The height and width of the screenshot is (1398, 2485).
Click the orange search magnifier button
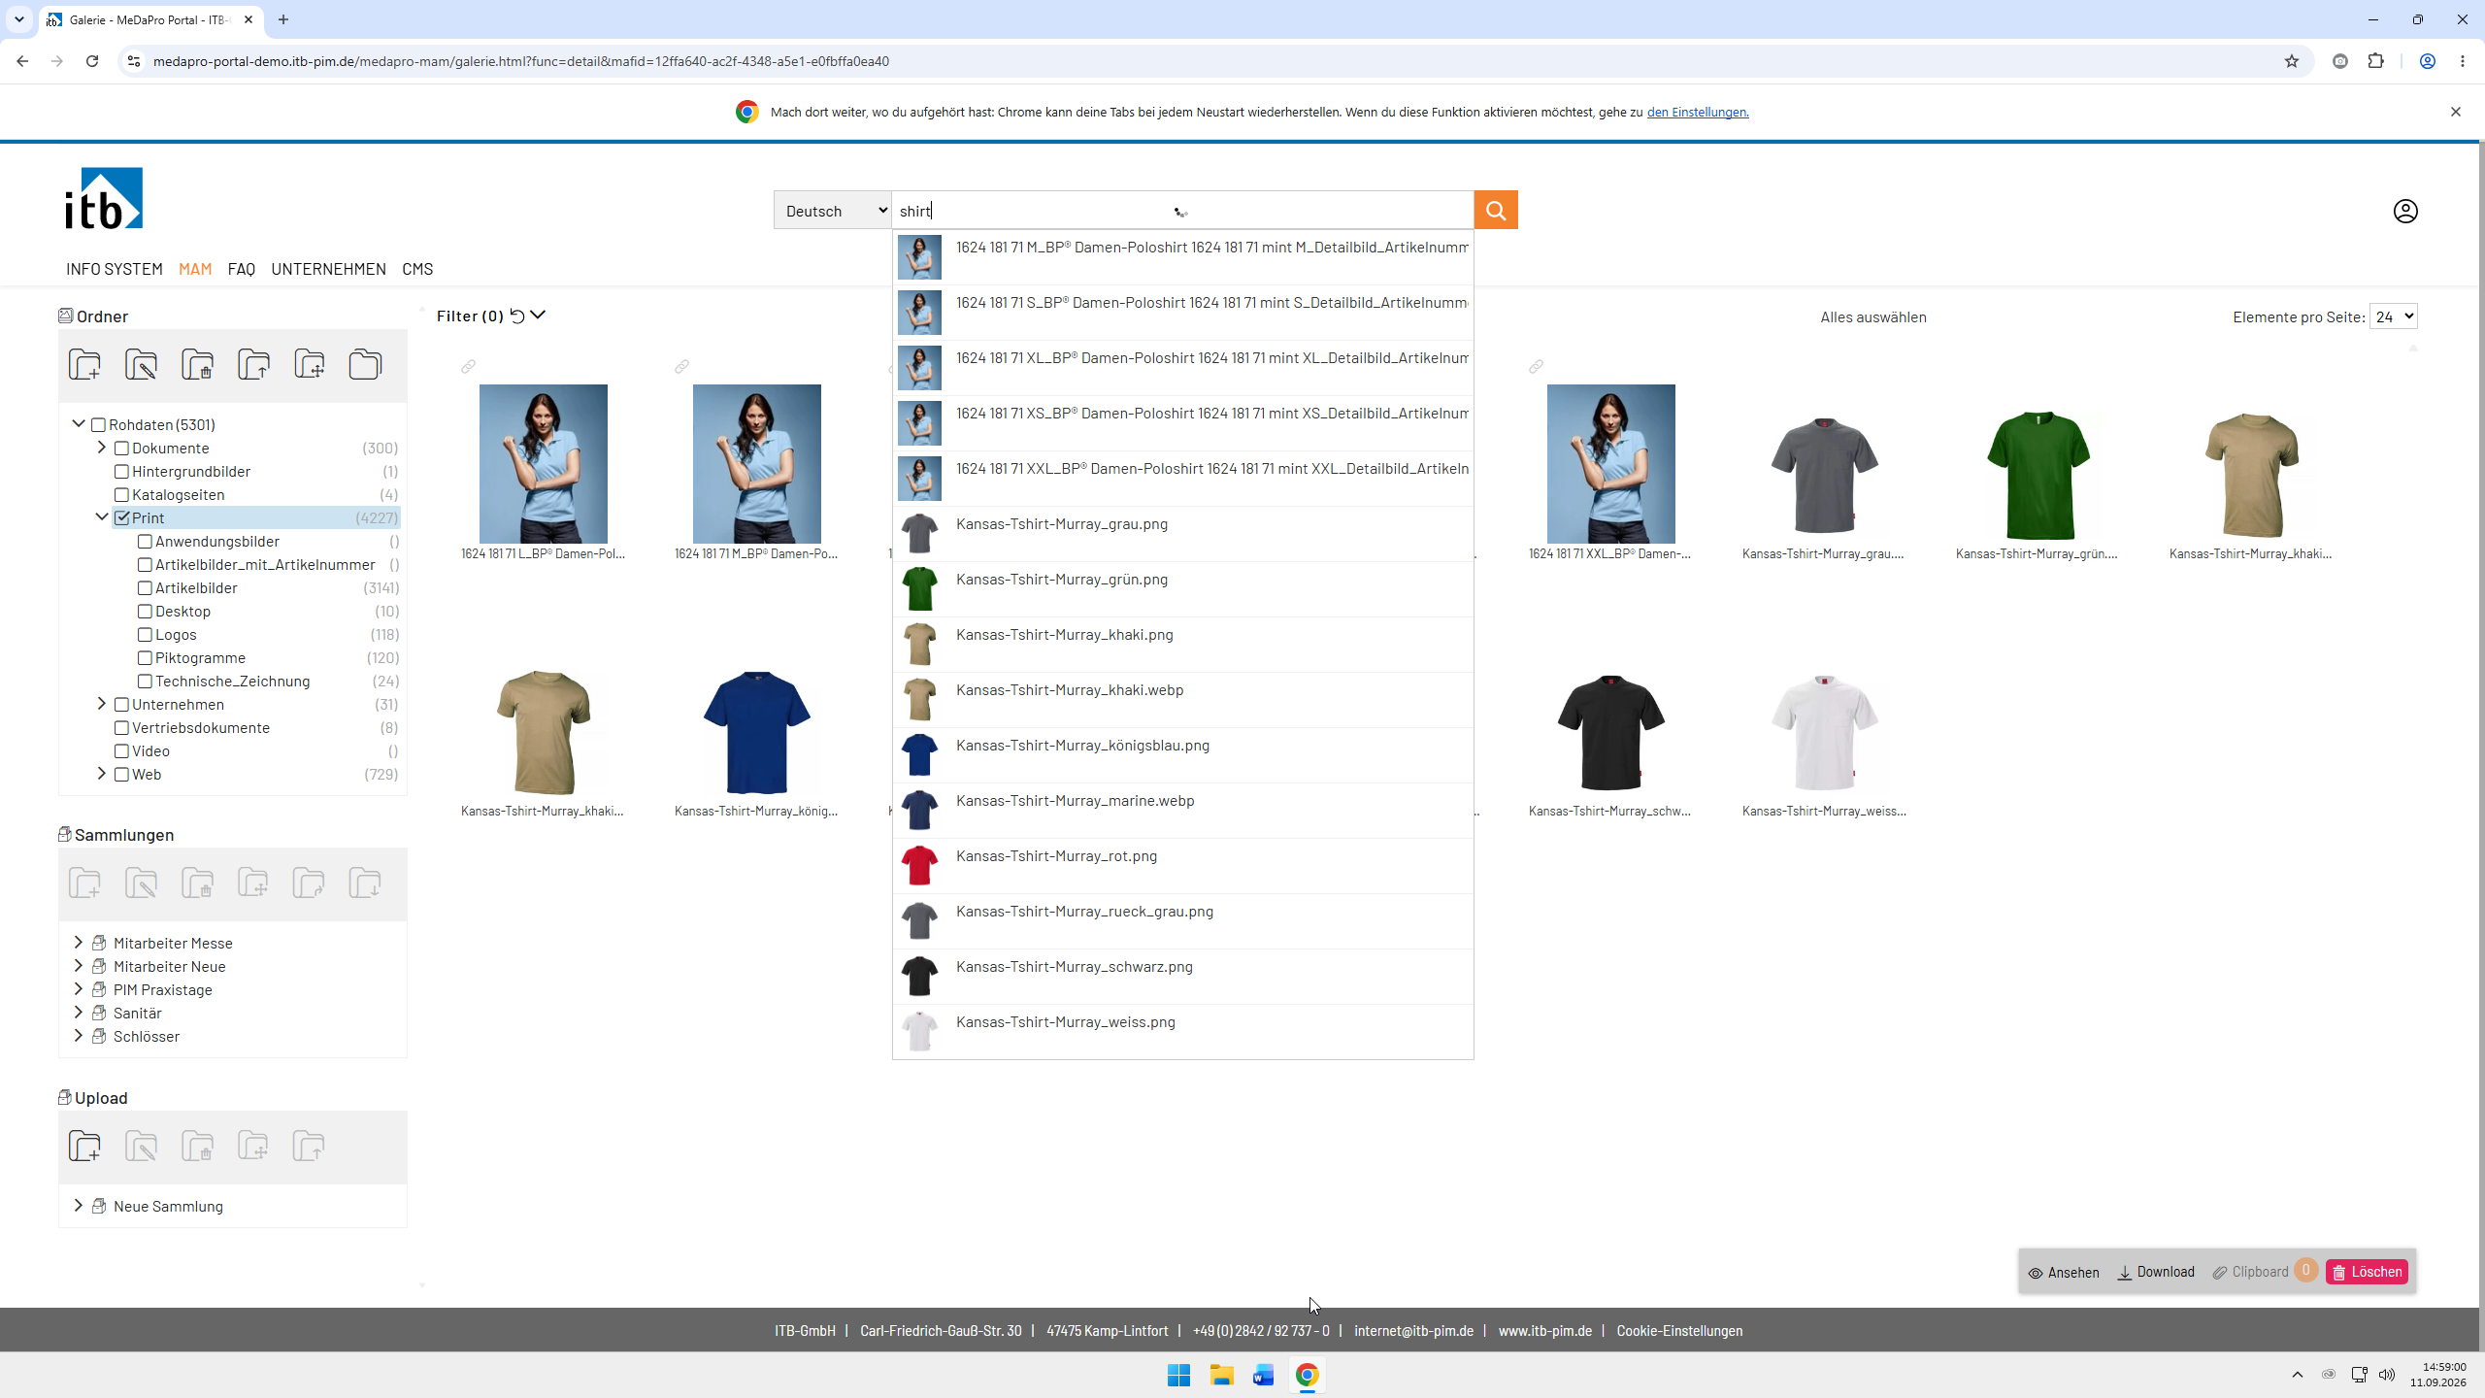point(1496,211)
